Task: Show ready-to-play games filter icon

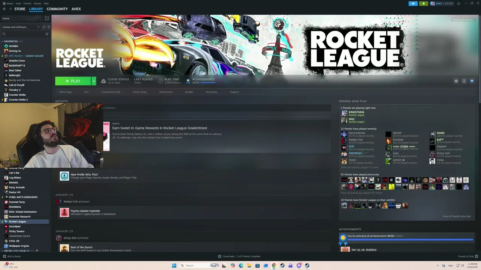Action: click(x=48, y=27)
